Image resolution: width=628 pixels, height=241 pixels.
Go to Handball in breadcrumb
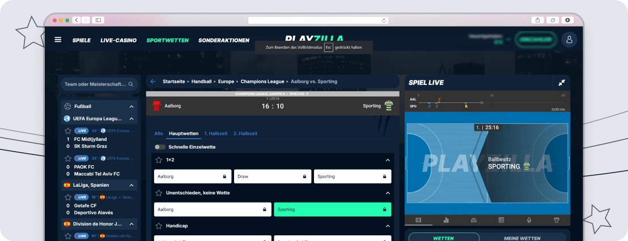[x=201, y=81]
